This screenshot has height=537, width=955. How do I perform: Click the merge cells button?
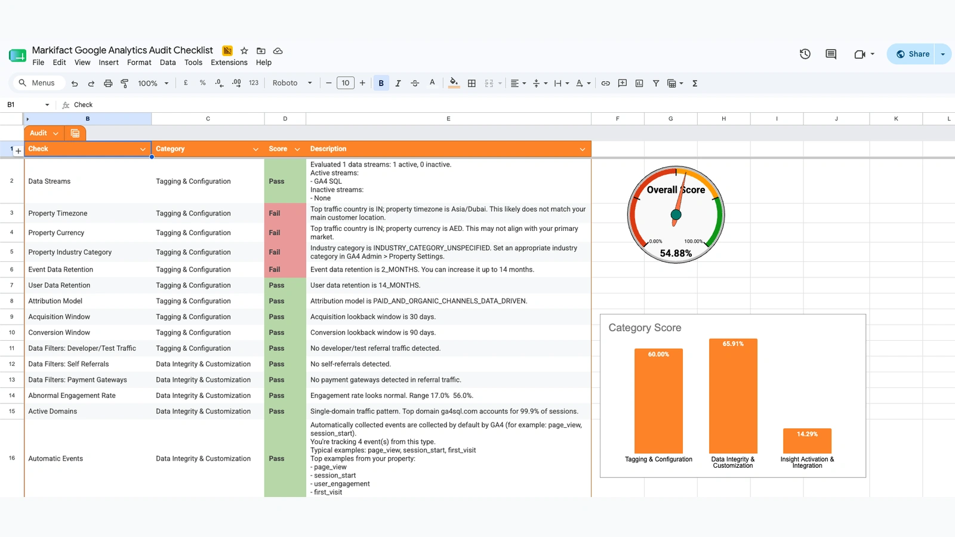(x=489, y=83)
